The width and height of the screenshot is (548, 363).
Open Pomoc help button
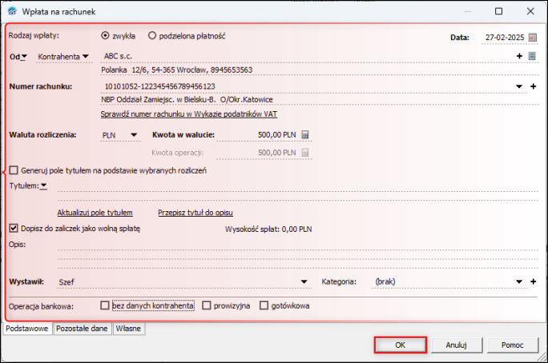(513, 345)
